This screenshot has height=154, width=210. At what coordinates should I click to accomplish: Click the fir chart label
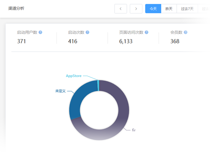tap(134, 130)
